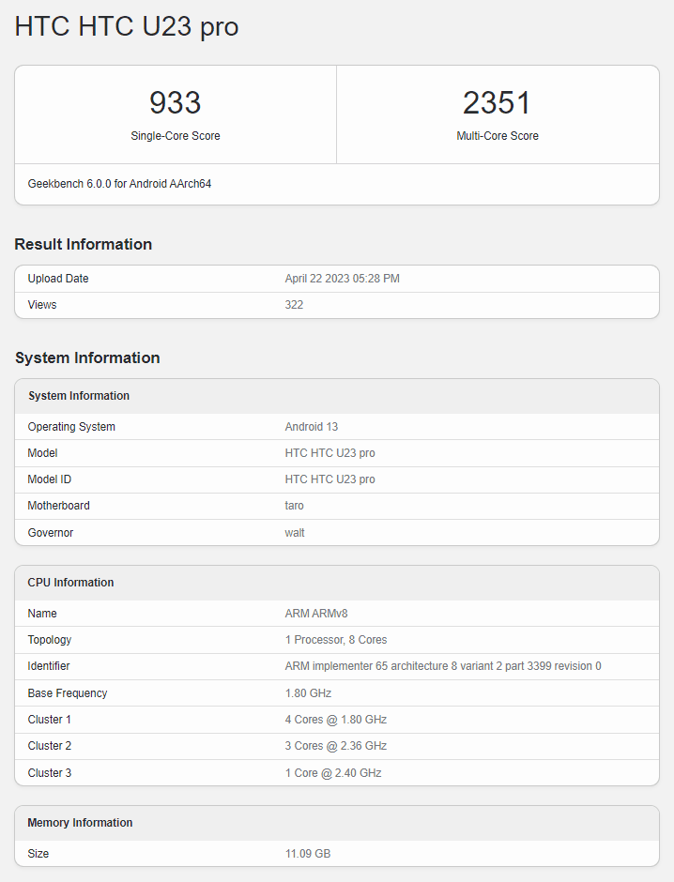Click the Single-Core Score label
Screen dimensions: 674x882
tap(176, 136)
